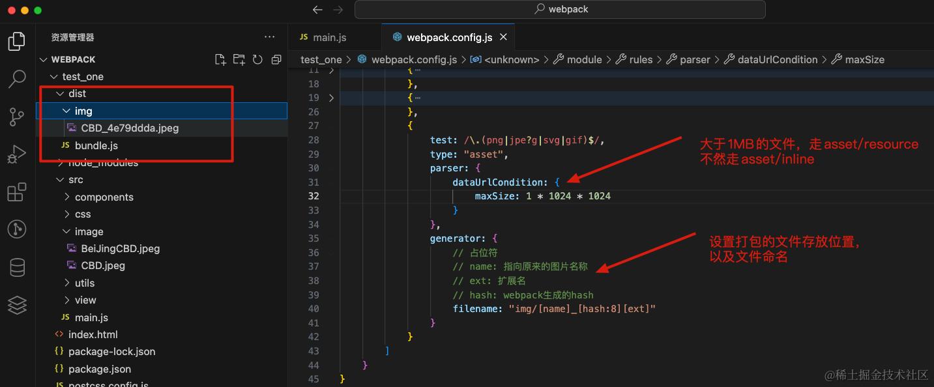Go back with the navigation arrow

pyautogui.click(x=317, y=10)
